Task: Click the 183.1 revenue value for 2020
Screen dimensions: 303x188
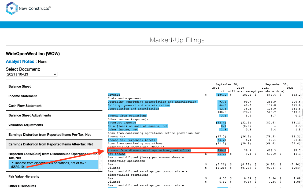Action: pos(247,95)
